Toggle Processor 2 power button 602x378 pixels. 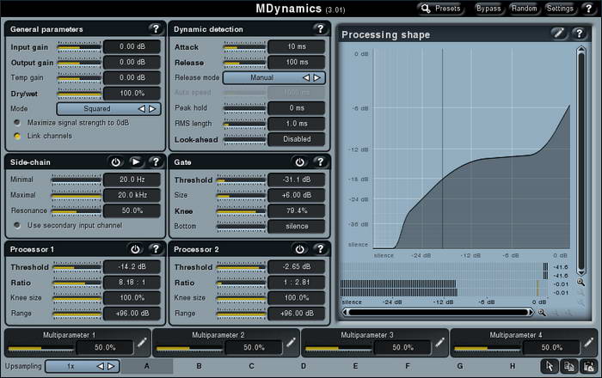pos(300,249)
